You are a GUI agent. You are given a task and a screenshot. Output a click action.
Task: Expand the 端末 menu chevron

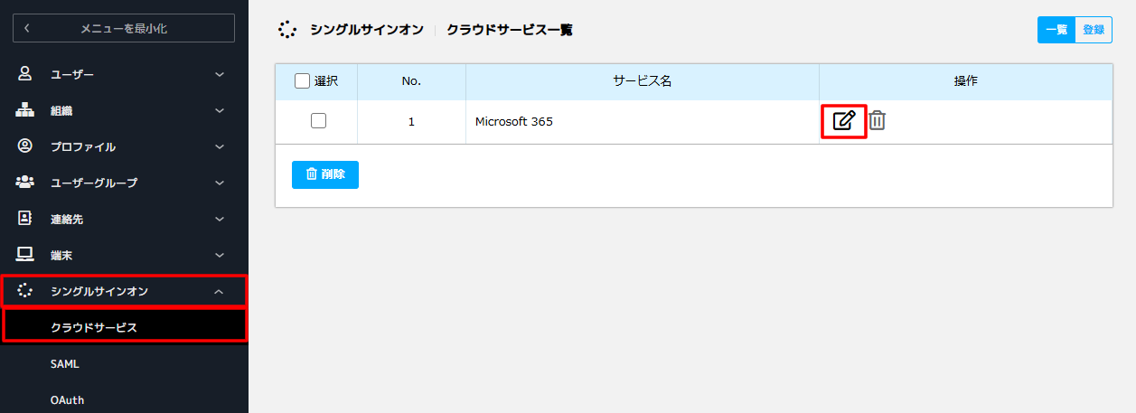(220, 255)
